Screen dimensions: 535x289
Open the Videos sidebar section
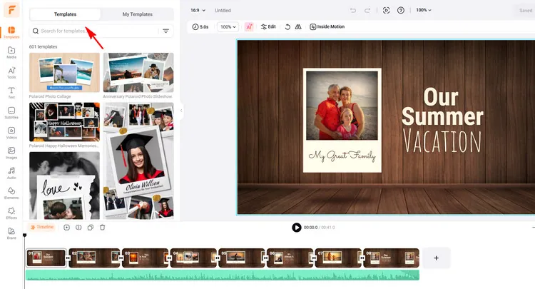pos(11,133)
